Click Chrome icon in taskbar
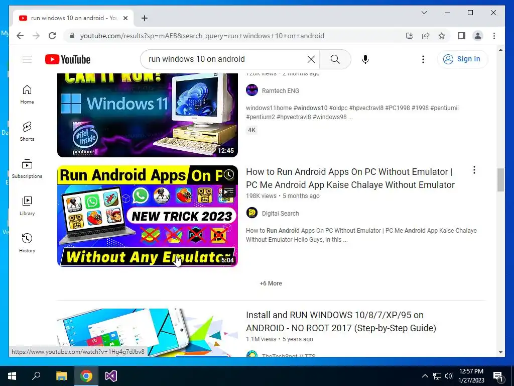This screenshot has height=386, width=514. click(86, 376)
